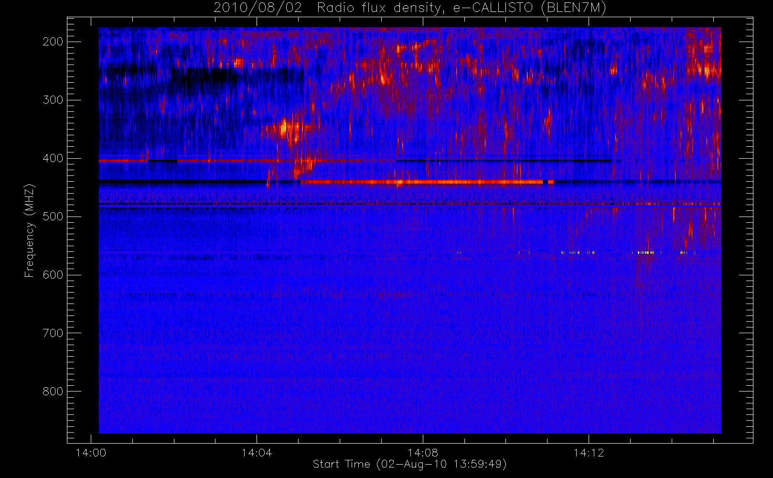Click the 14:00 time tick label

[91, 453]
